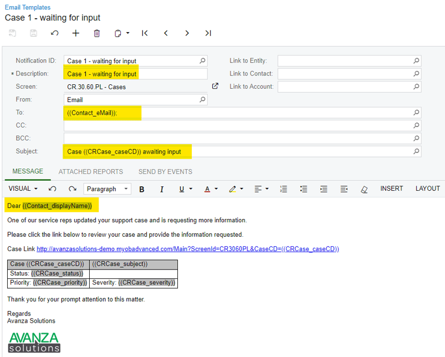Clear formatting with eraser icon
This screenshot has width=445, height=357.
(364, 189)
